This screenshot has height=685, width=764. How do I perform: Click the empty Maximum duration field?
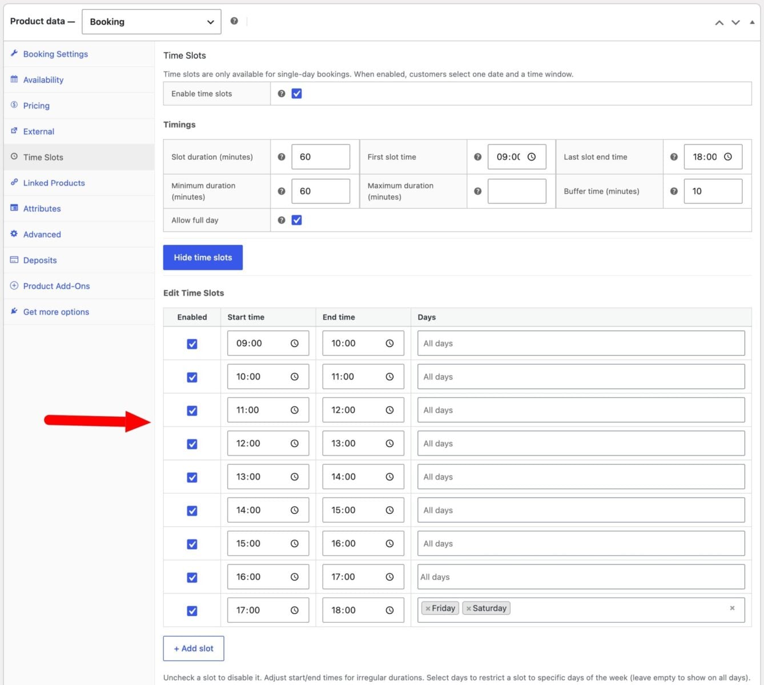click(517, 191)
